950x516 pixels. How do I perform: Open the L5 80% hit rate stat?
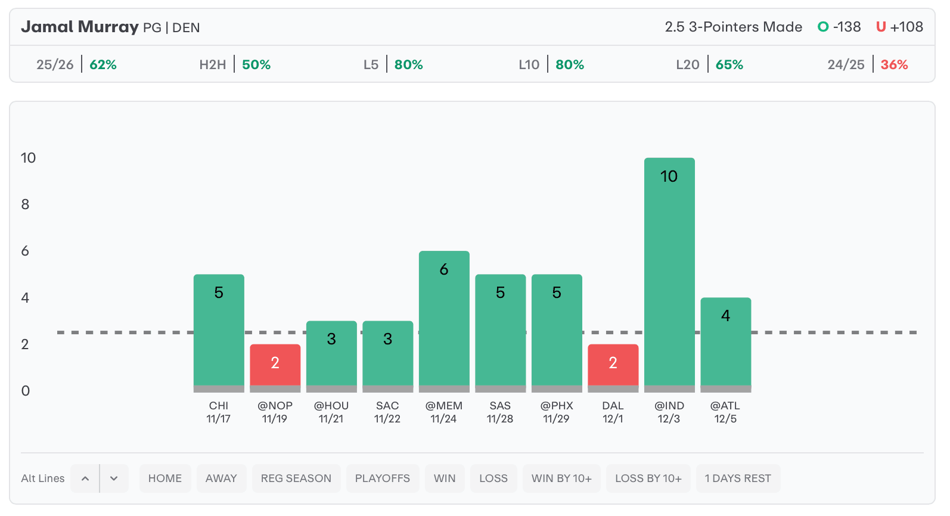(393, 64)
